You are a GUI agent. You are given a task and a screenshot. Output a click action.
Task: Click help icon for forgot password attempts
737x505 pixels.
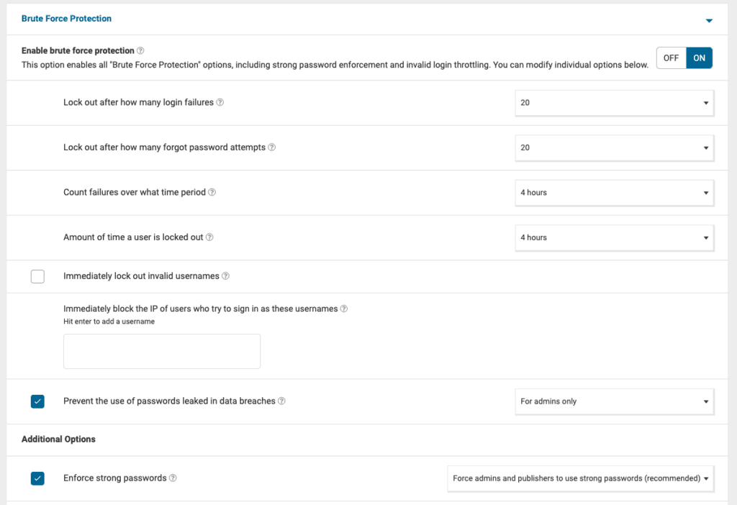[x=272, y=147]
